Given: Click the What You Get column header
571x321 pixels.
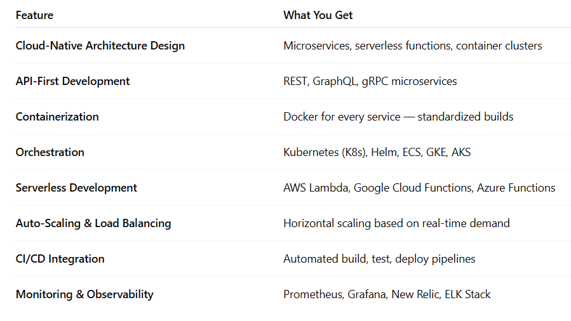Looking at the screenshot, I should pos(318,15).
